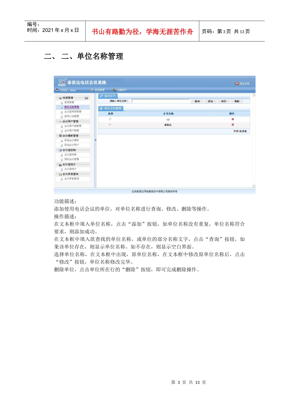Click page icon beside sidebar item 会议录音查询

click(61, 179)
